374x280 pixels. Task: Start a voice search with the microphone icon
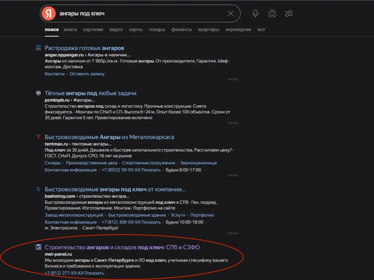pos(255,13)
